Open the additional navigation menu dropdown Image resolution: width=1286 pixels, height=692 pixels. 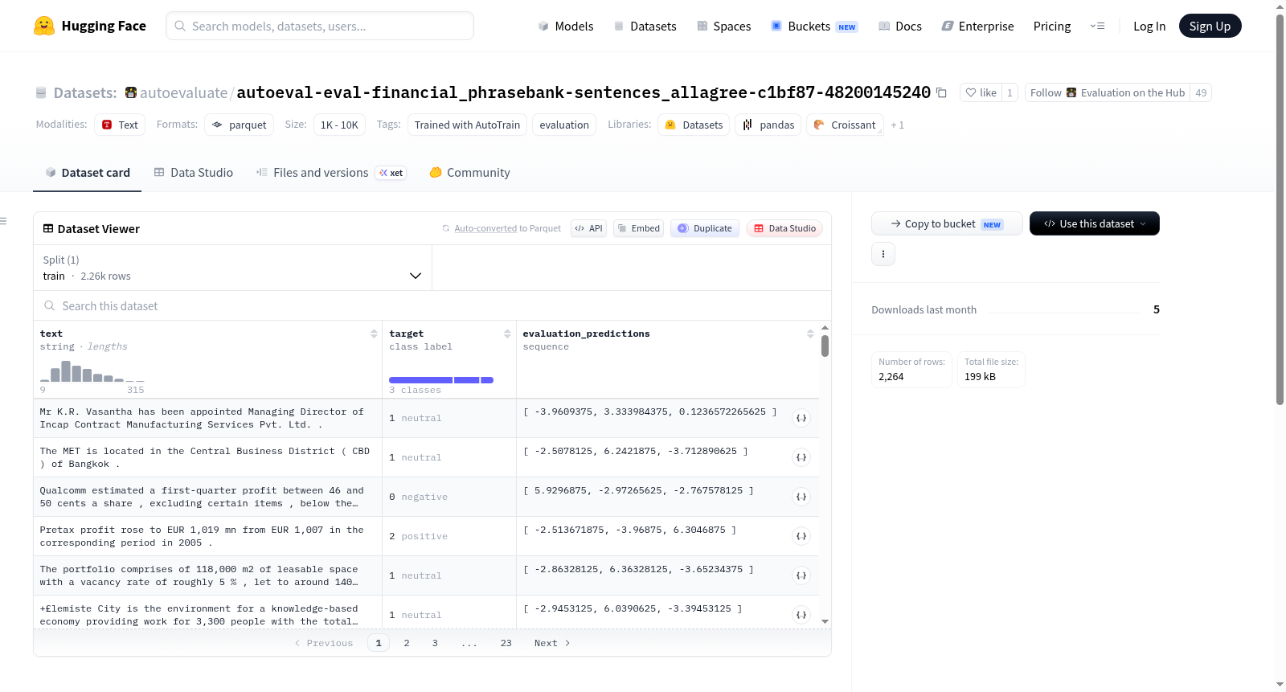pyautogui.click(x=1097, y=27)
